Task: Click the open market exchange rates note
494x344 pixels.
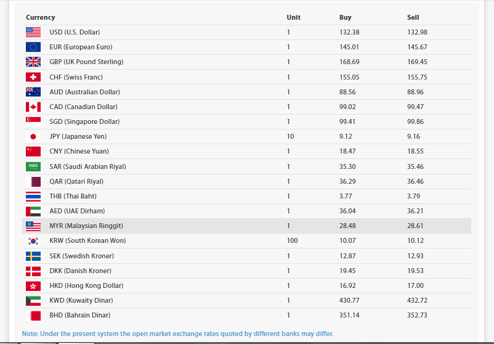Action: click(x=177, y=334)
